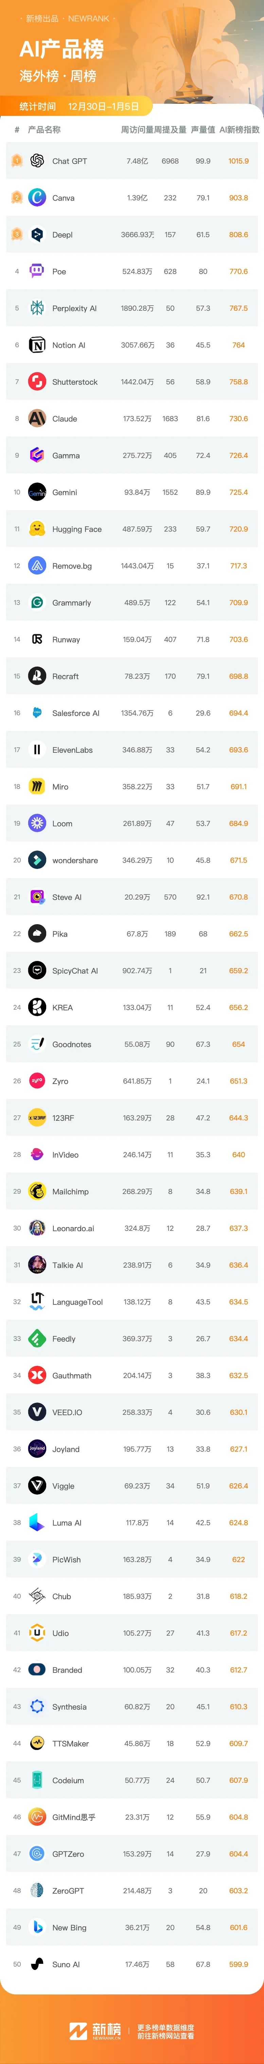Select the Poe app icon

tap(37, 272)
